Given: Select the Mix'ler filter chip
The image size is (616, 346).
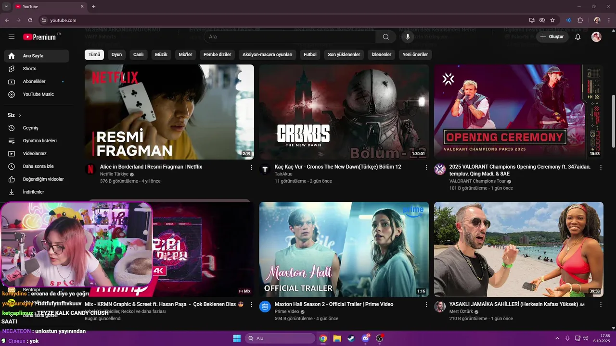Looking at the screenshot, I should point(185,54).
